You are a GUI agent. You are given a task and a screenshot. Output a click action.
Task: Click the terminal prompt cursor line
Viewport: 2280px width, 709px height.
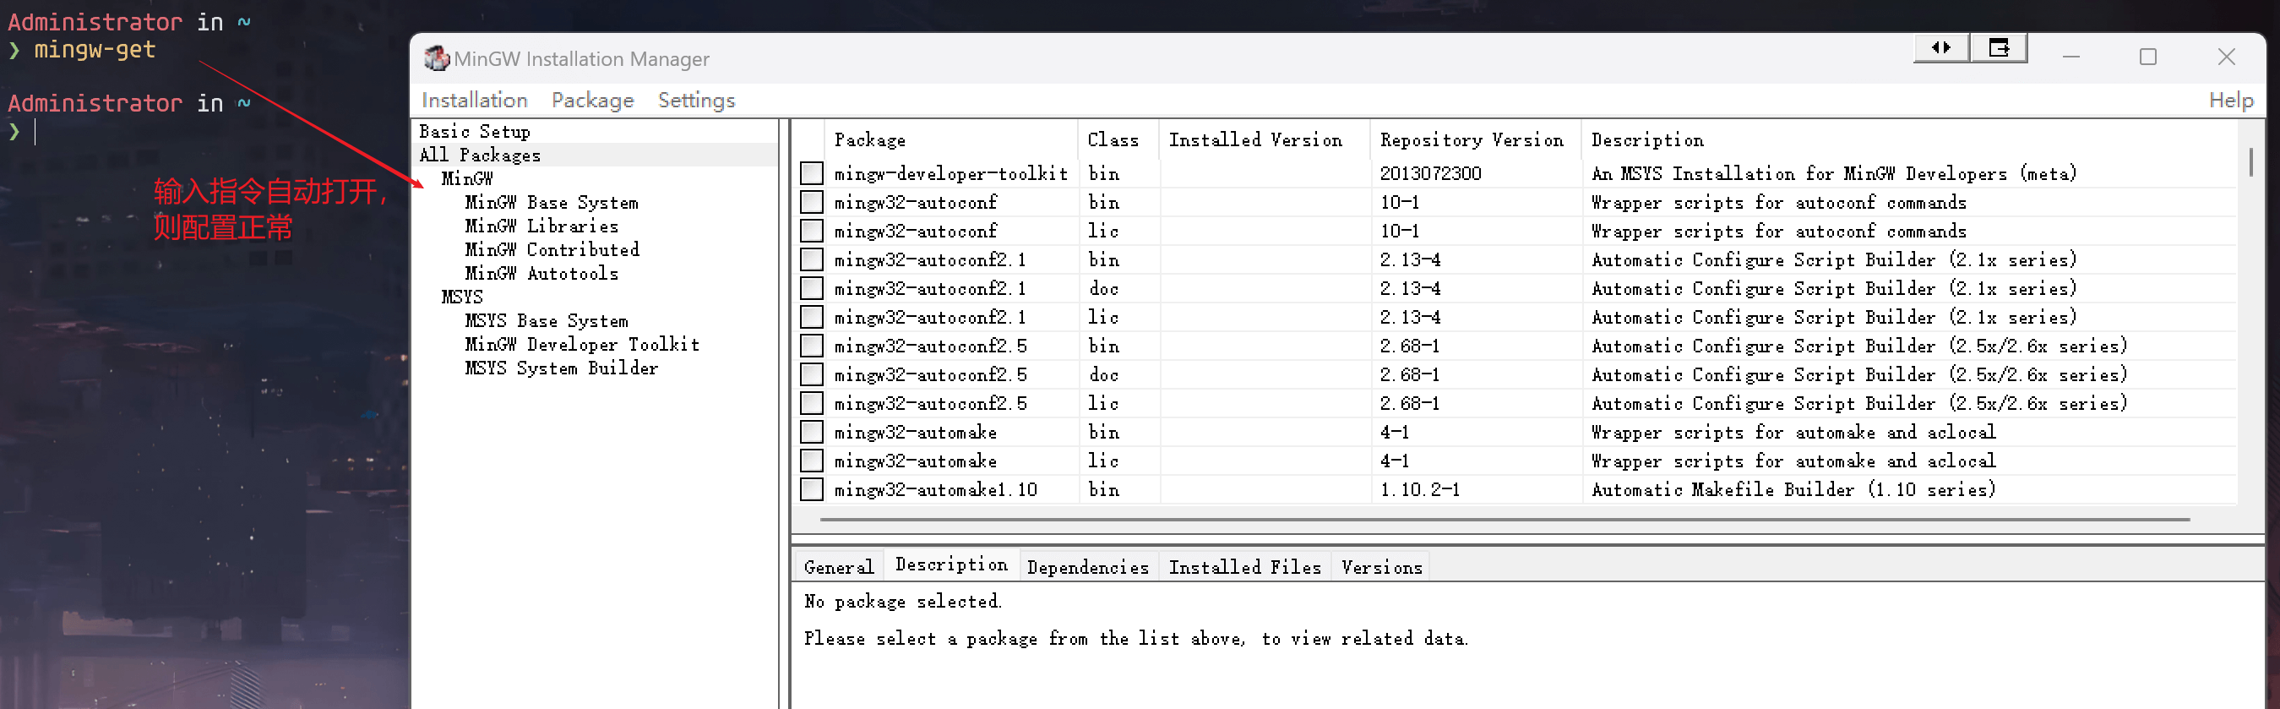[35, 132]
